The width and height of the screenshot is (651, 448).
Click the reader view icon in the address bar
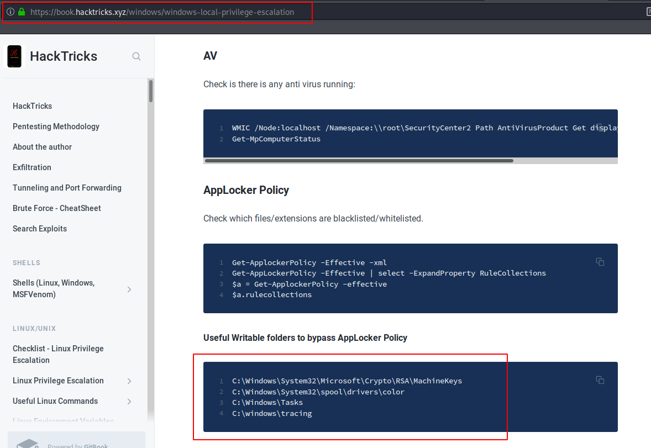coord(648,12)
